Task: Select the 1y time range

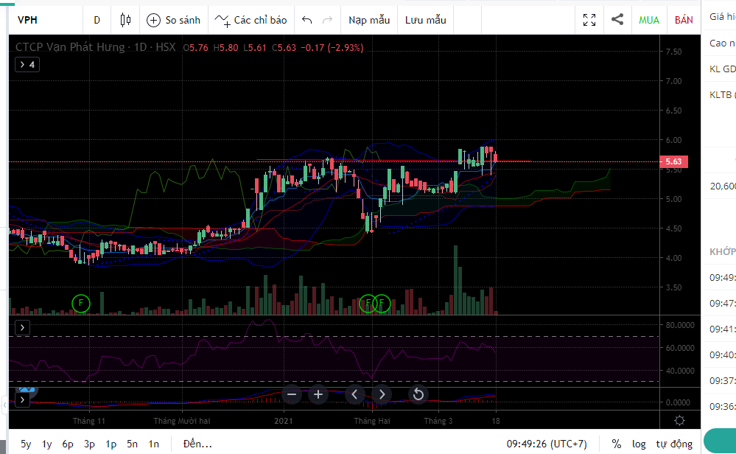Action: [47, 444]
